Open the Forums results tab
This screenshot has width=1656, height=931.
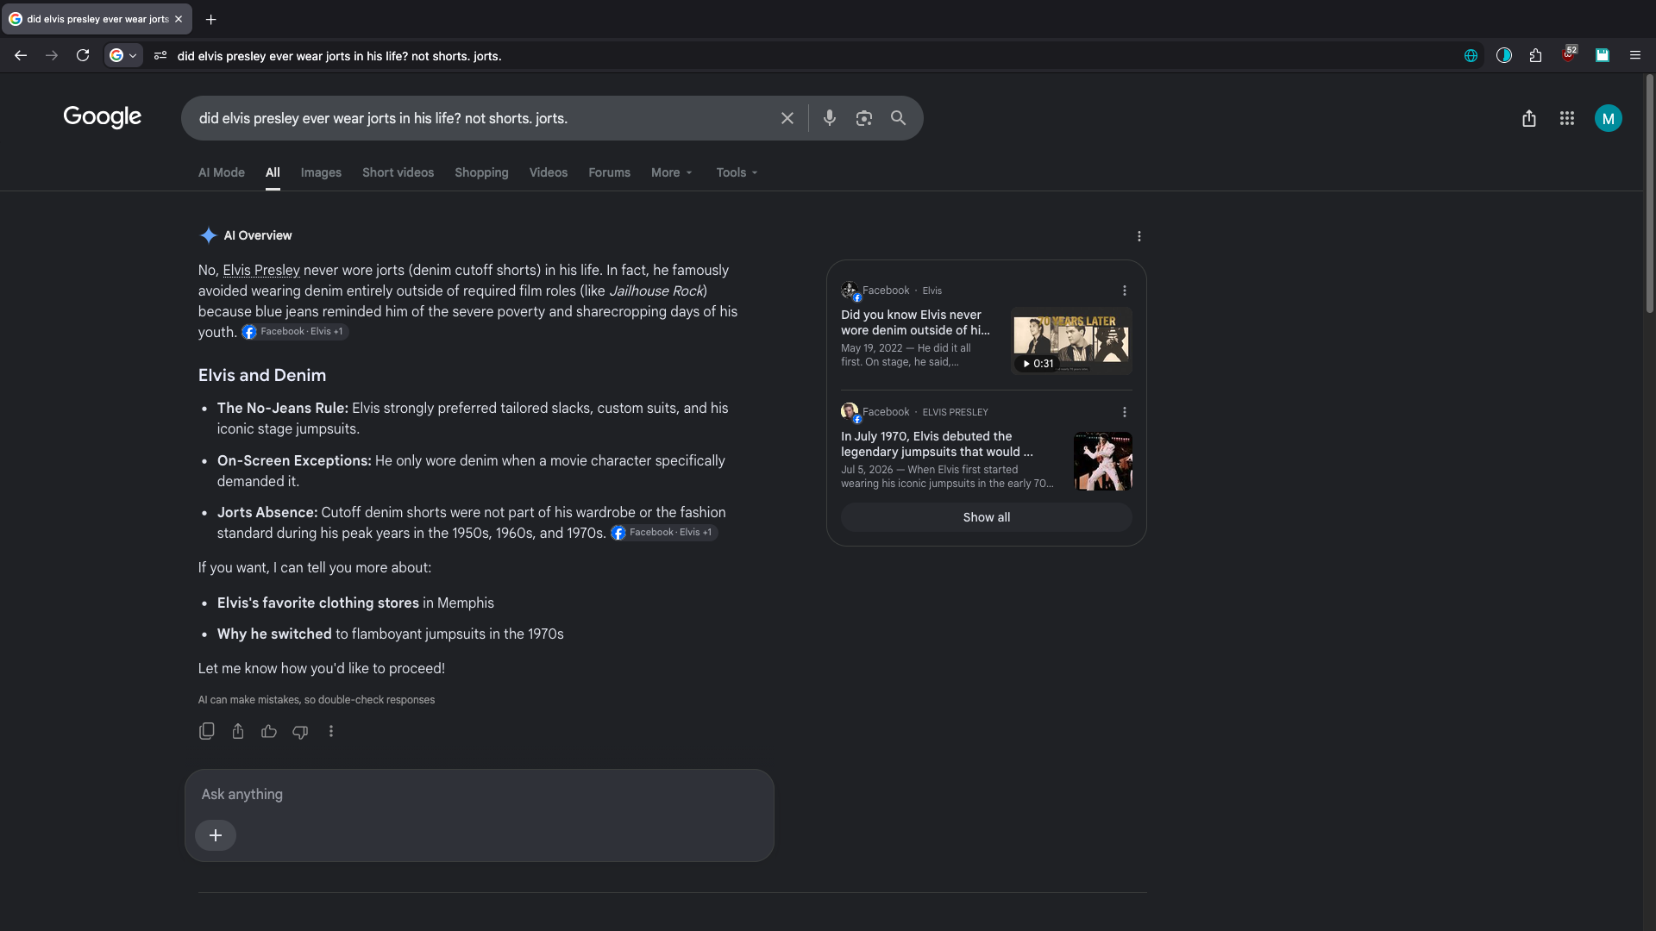(x=609, y=172)
